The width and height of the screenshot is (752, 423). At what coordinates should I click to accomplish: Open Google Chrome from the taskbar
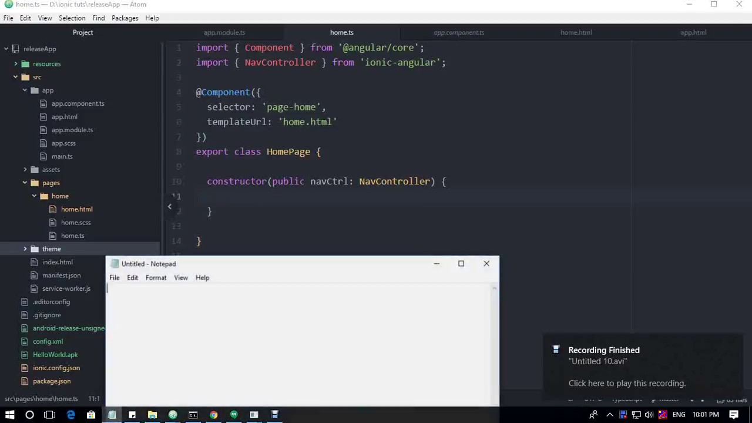point(213,415)
